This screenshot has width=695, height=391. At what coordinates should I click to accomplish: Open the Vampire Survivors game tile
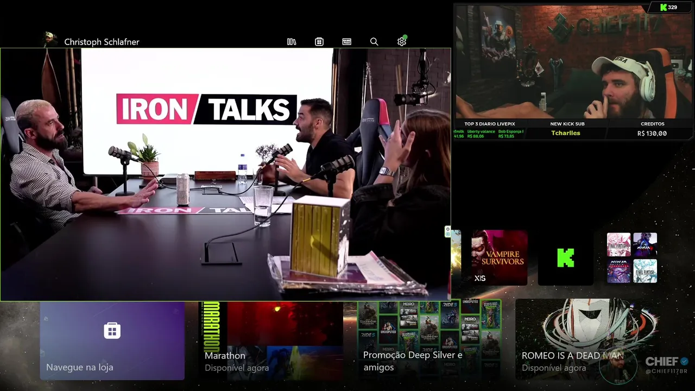coord(500,258)
